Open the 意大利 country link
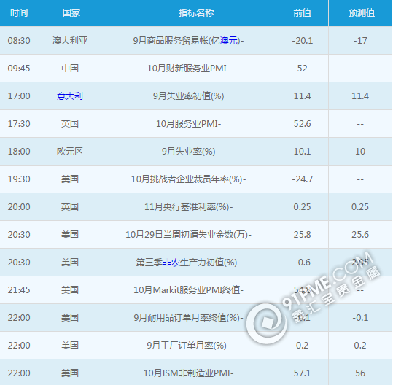This screenshot has width=393, height=385. click(x=70, y=96)
